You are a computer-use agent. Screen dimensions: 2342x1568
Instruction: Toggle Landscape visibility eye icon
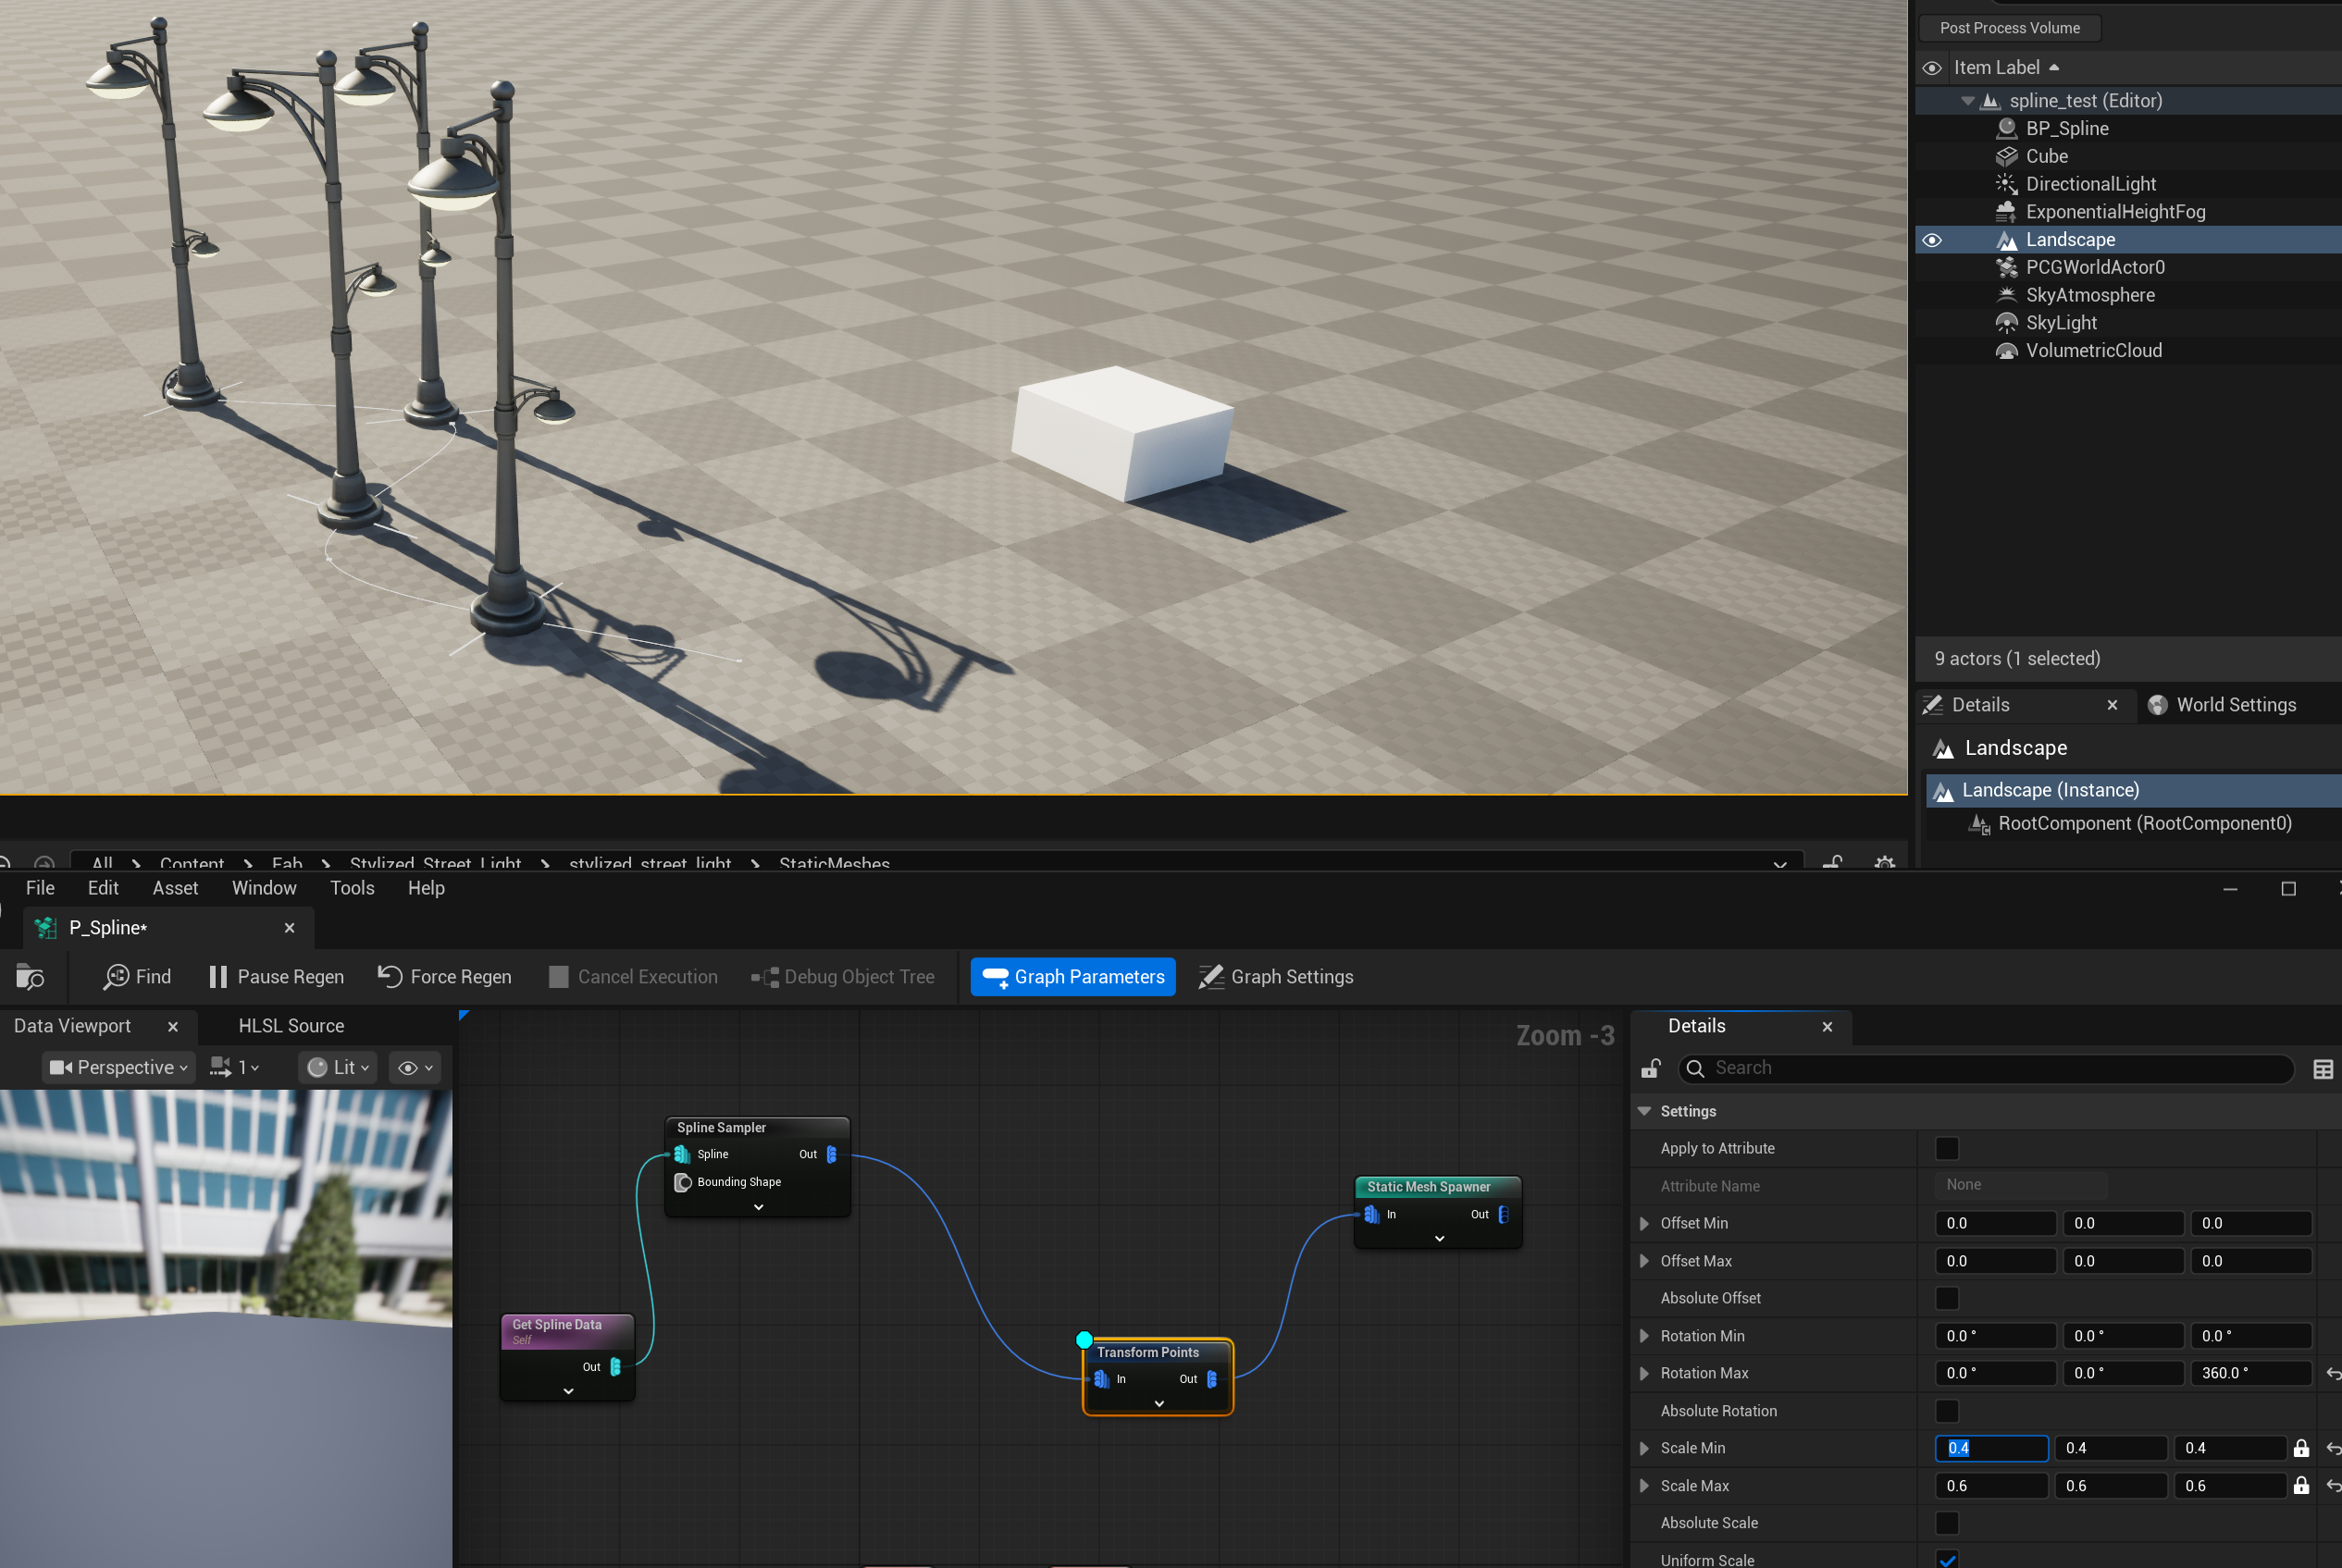1932,240
